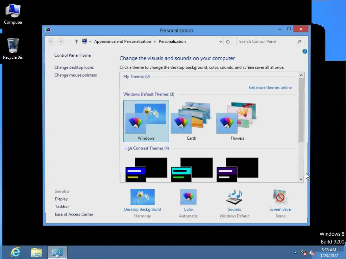
Task: Click Get more themes online link
Action: pos(270,87)
